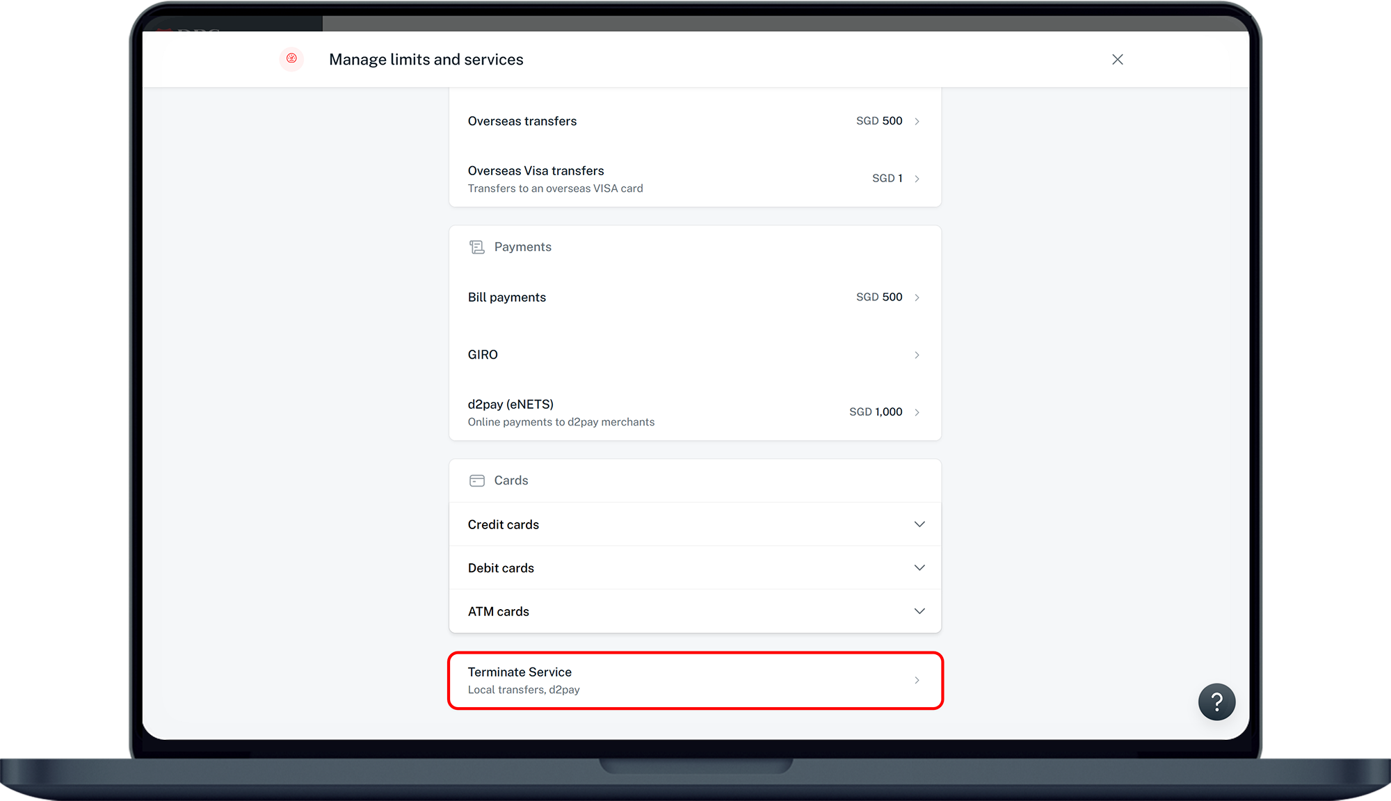Click the GIRO row chevron arrow
The width and height of the screenshot is (1391, 801).
(x=917, y=355)
